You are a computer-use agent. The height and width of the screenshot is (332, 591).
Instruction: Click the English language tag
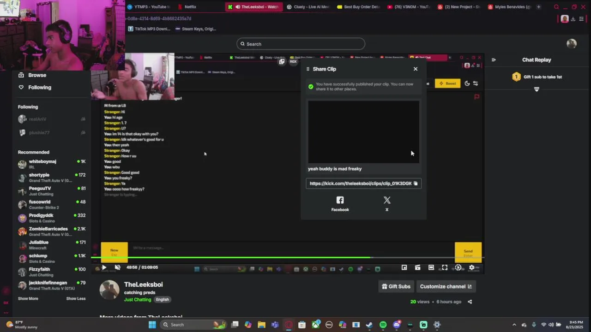click(x=162, y=299)
